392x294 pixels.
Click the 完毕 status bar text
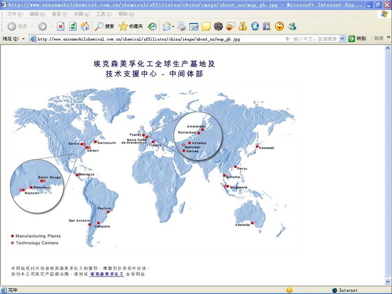[13, 290]
